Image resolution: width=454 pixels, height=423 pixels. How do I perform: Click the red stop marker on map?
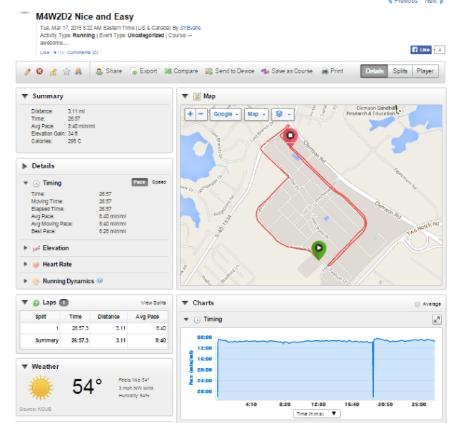point(290,136)
